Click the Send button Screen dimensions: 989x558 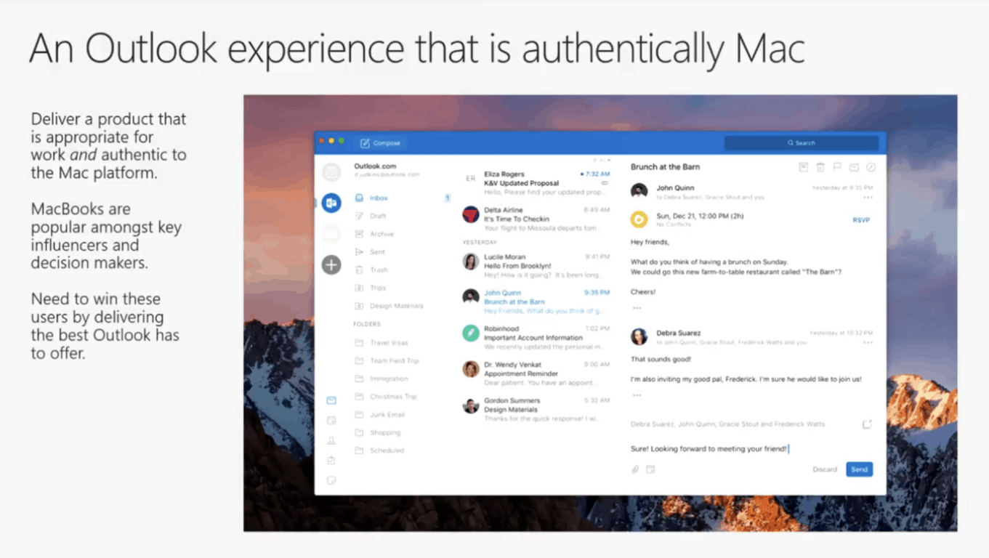click(x=860, y=469)
